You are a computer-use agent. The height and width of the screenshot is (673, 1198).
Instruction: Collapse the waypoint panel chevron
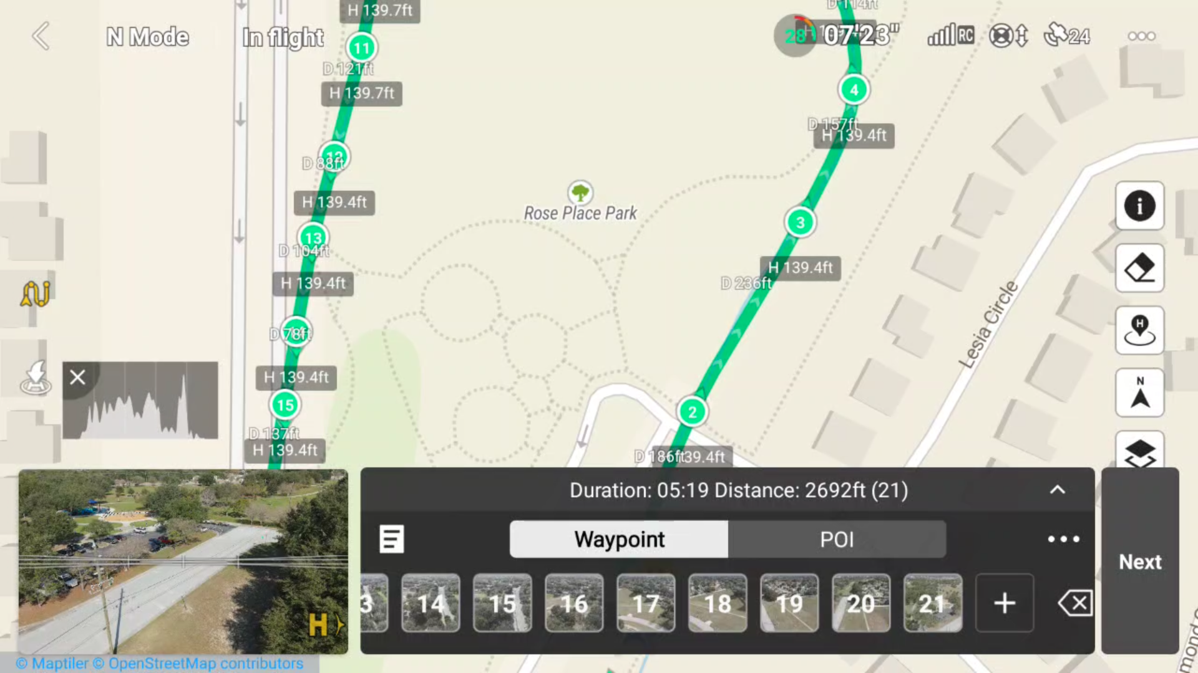pos(1058,490)
